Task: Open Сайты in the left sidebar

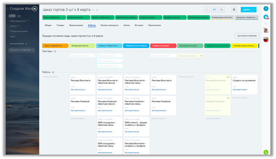Action: click(13, 26)
